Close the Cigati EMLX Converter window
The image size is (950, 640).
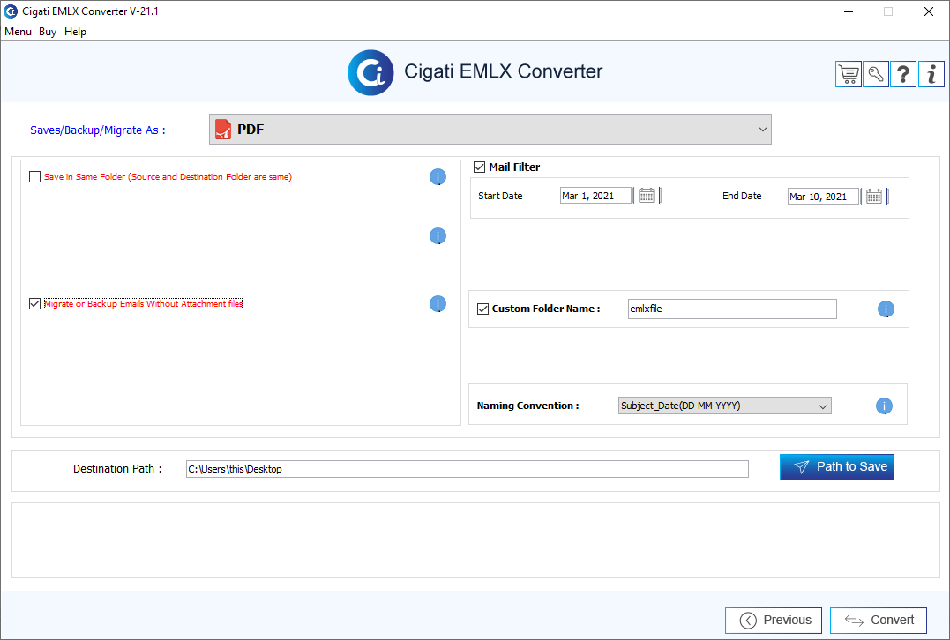point(928,11)
